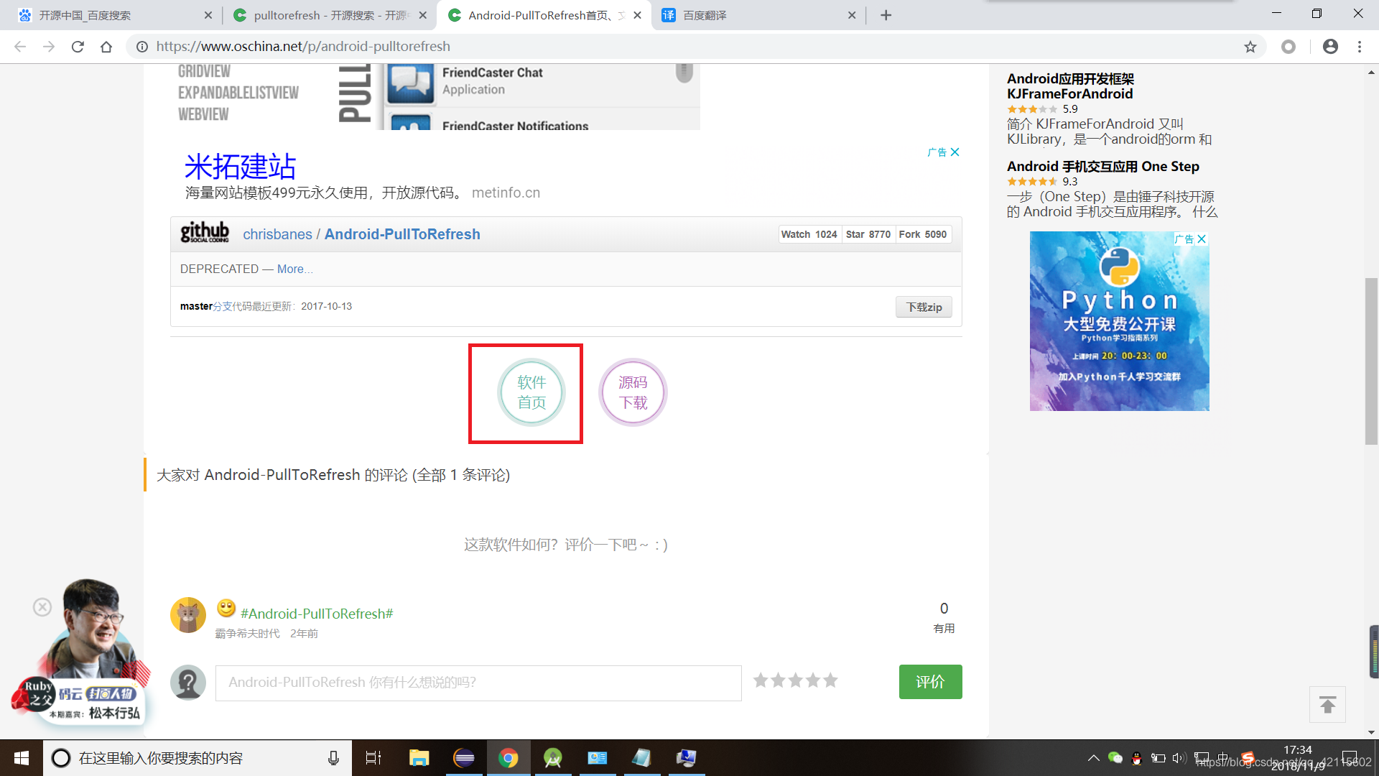1379x776 pixels.
Task: Open a new browser tab
Action: (x=886, y=15)
